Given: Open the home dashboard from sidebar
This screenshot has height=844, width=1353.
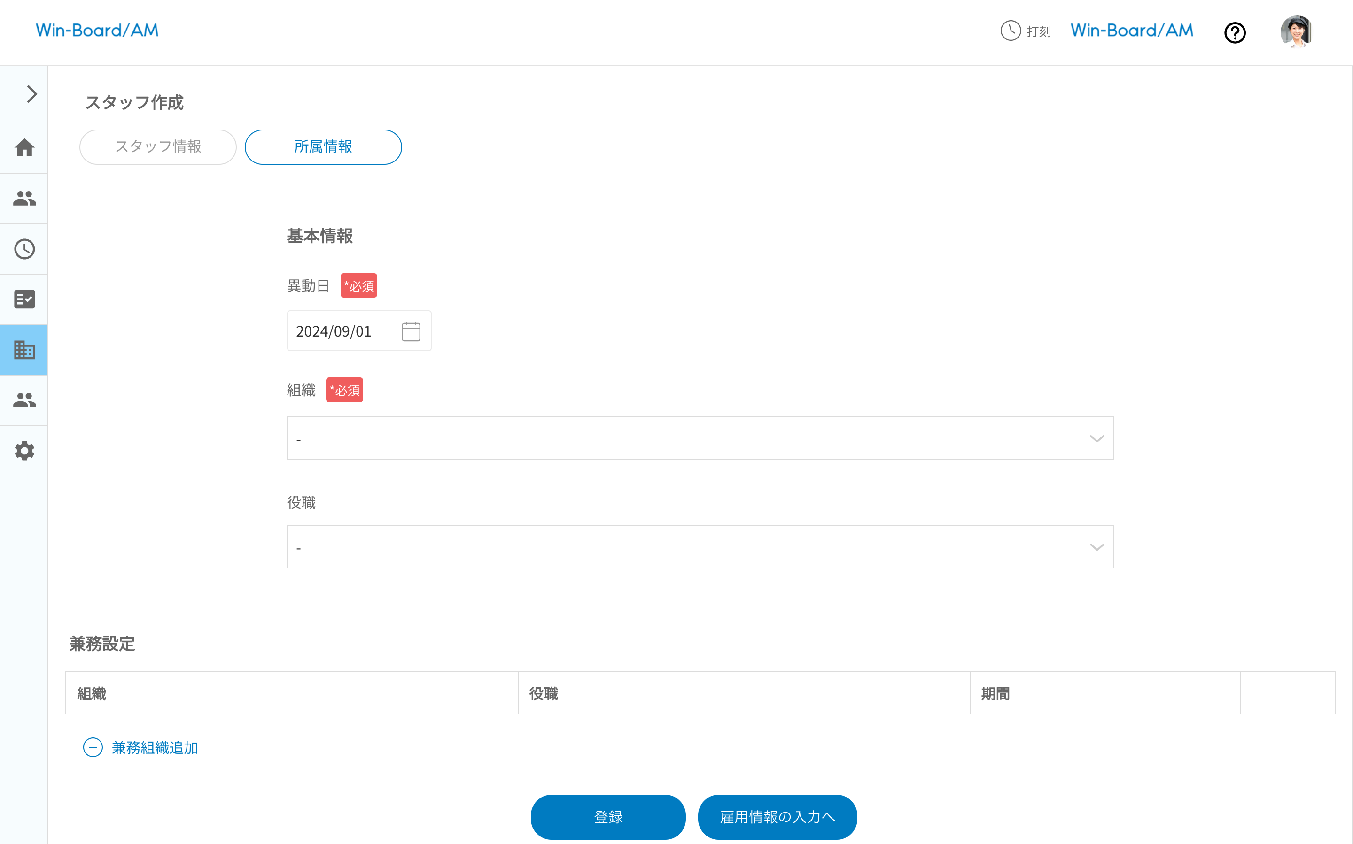Looking at the screenshot, I should [24, 148].
